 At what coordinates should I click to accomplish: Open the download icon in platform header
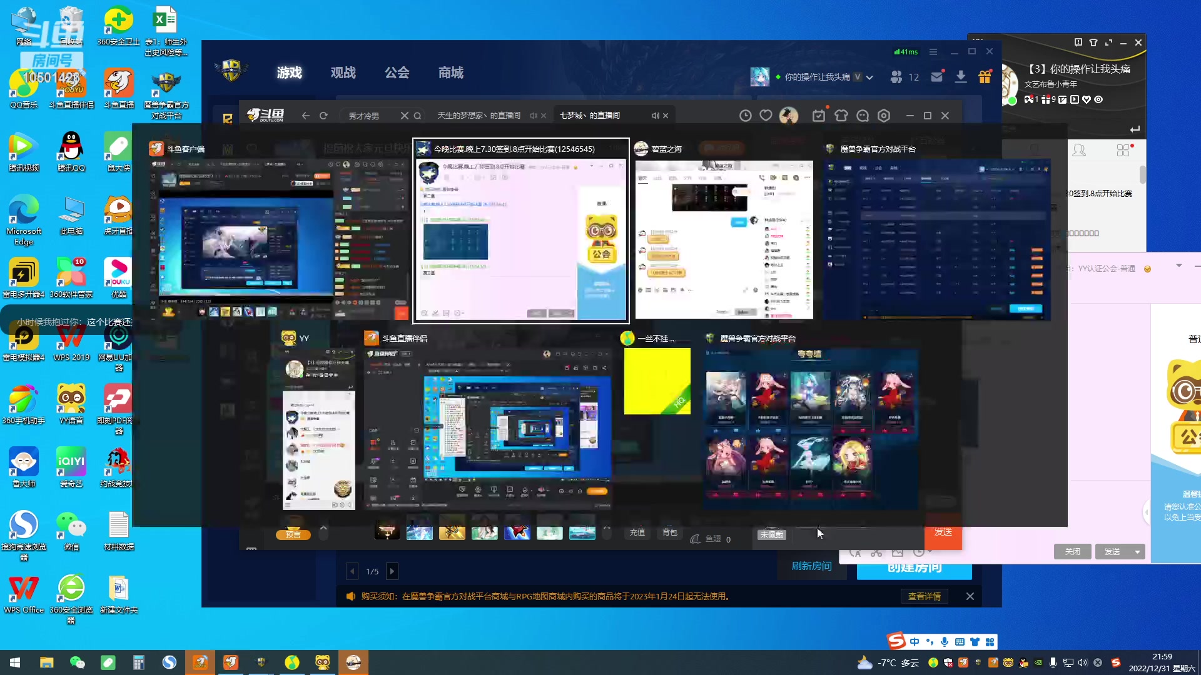[x=961, y=76]
